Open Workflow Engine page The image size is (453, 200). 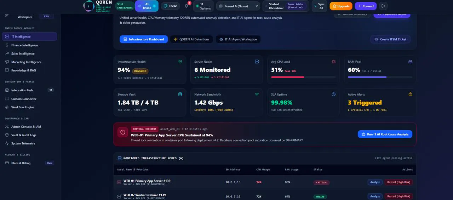29,107
